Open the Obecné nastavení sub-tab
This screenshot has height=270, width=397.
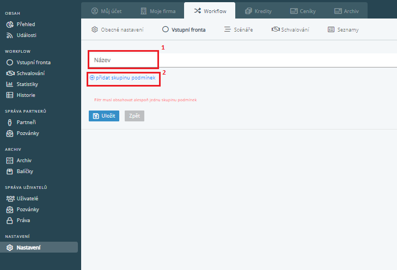(118, 29)
